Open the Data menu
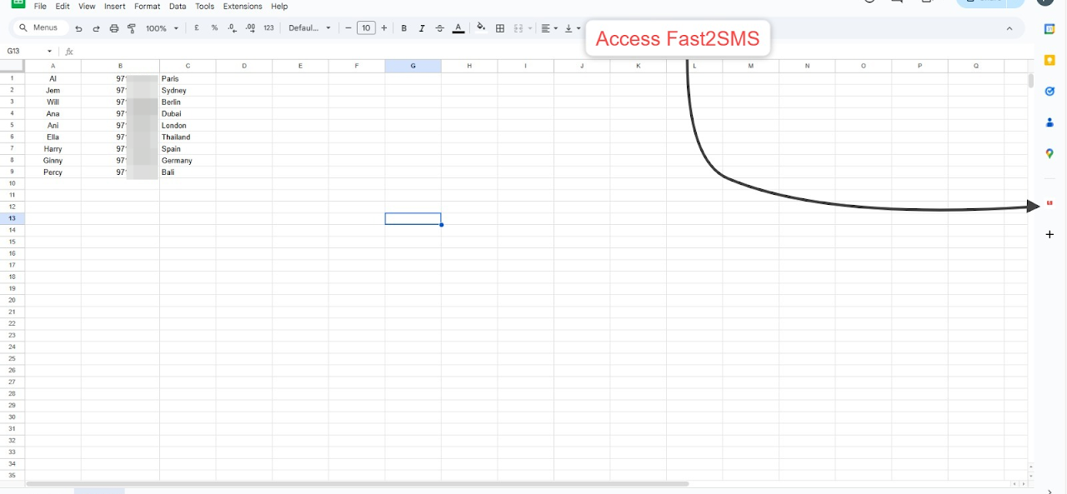The image size is (1067, 494). (x=178, y=7)
